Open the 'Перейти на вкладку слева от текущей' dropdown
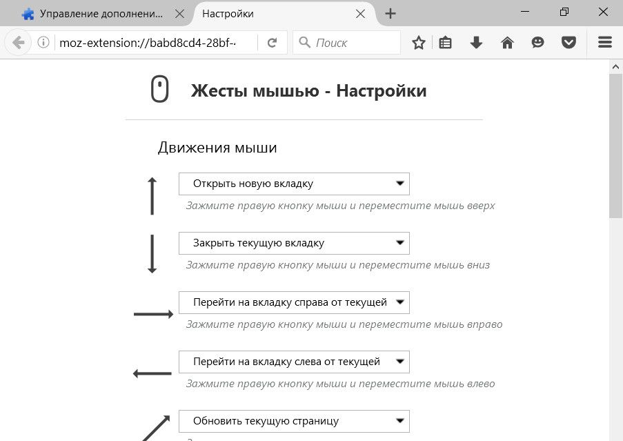Viewport: 623px width, 441px height. [294, 362]
